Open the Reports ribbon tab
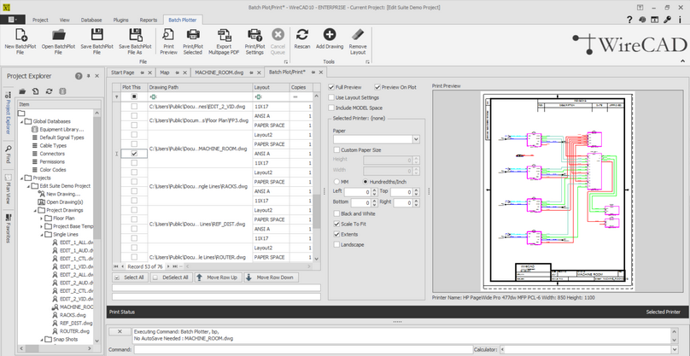690x356 pixels. coord(149,20)
